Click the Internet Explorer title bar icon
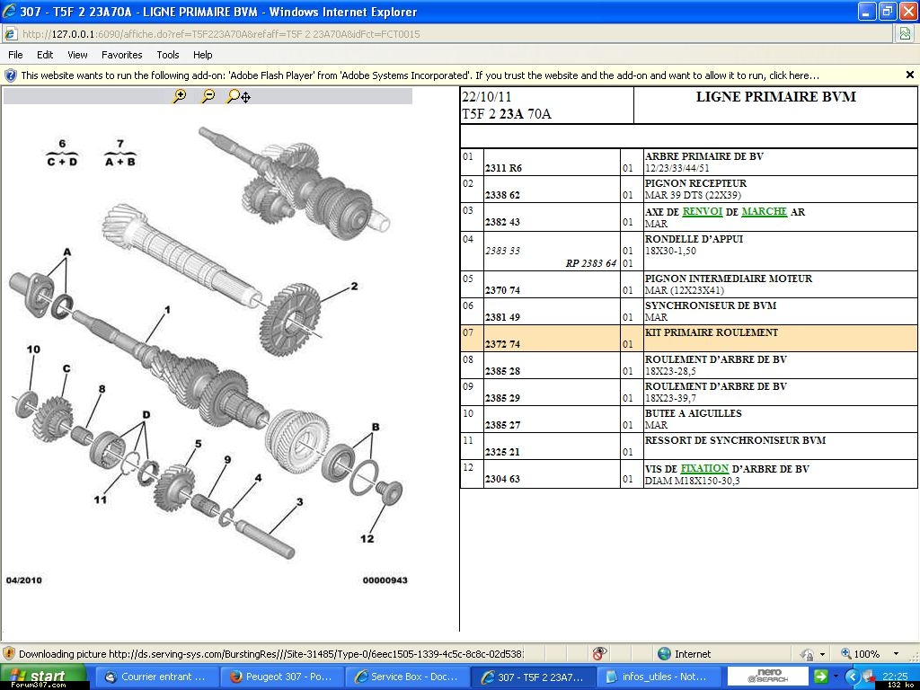This screenshot has width=920, height=690. point(10,11)
